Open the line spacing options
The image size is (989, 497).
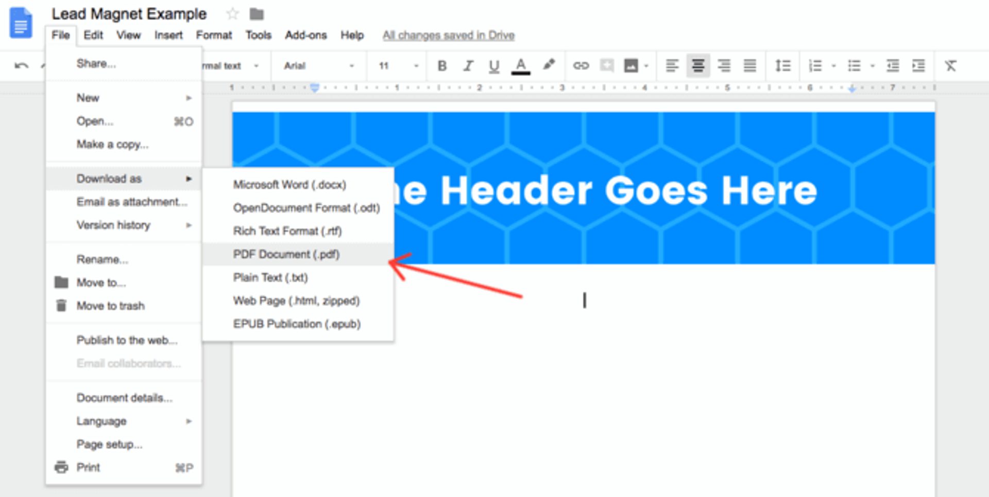(782, 66)
